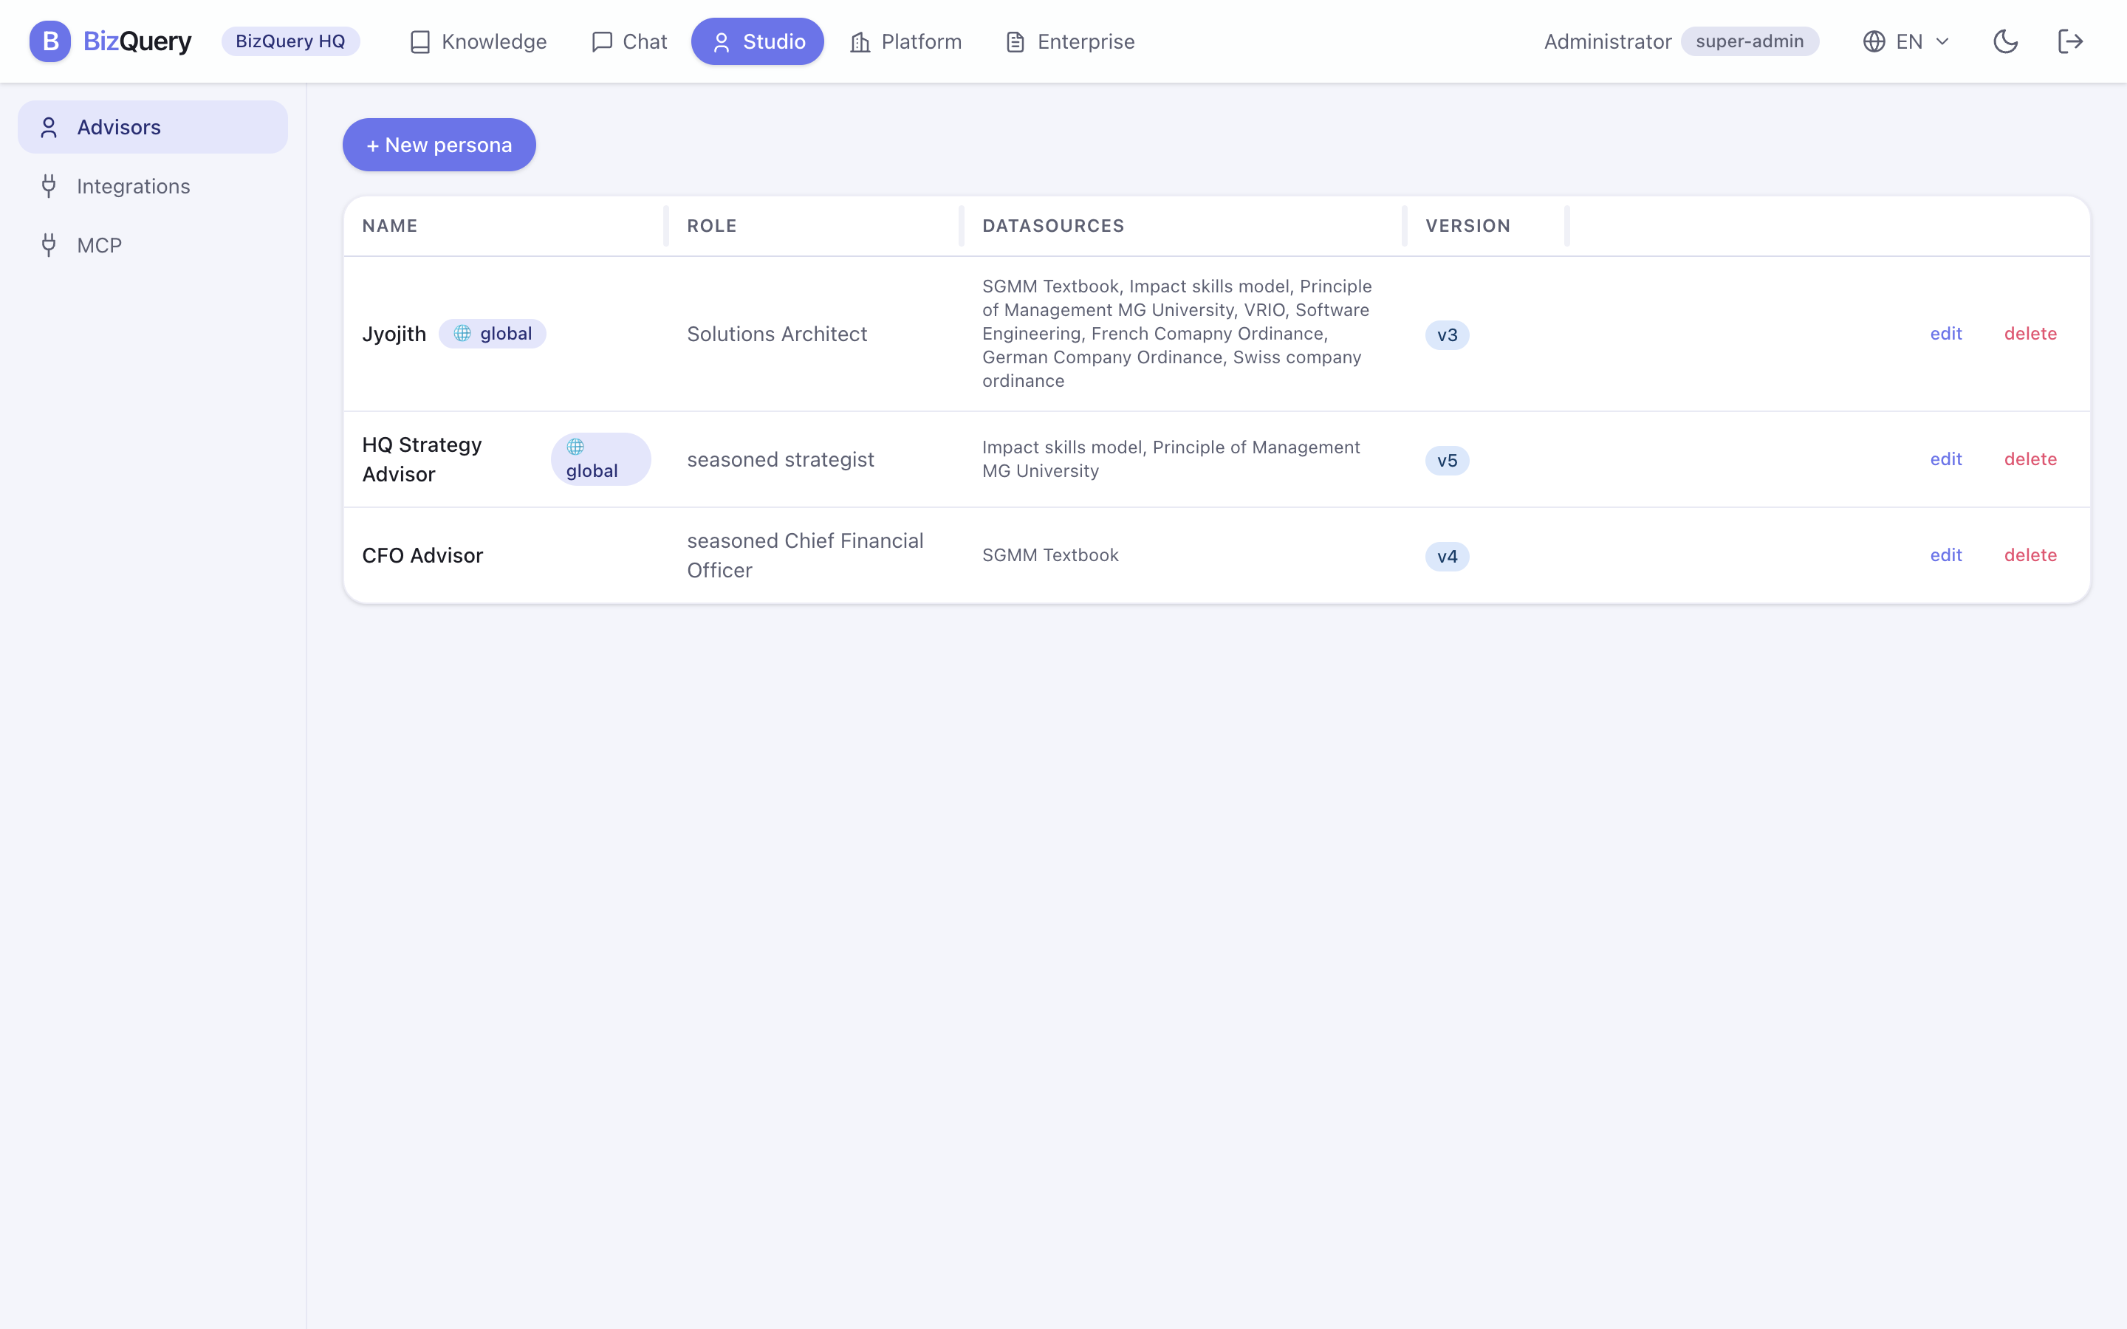Click the BizQuery B logo icon
Viewport: 2127px width, 1329px height.
tap(50, 41)
